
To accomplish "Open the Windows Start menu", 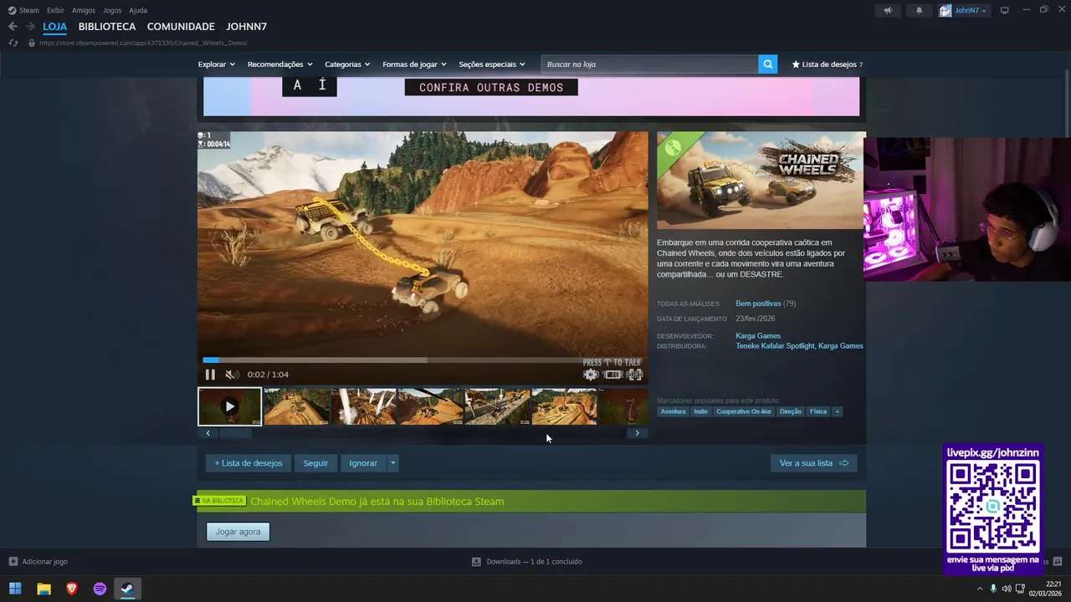I will point(15,589).
